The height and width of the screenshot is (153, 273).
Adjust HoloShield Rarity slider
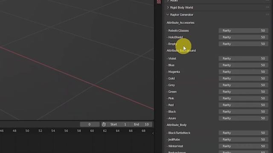tap(244, 37)
